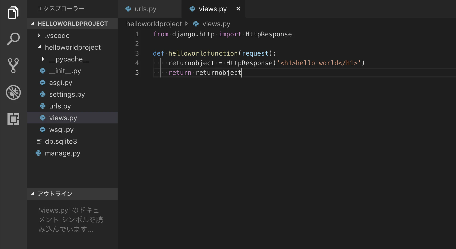The width and height of the screenshot is (456, 249).
Task: Open the Explorer view in activity bar
Action: click(13, 13)
